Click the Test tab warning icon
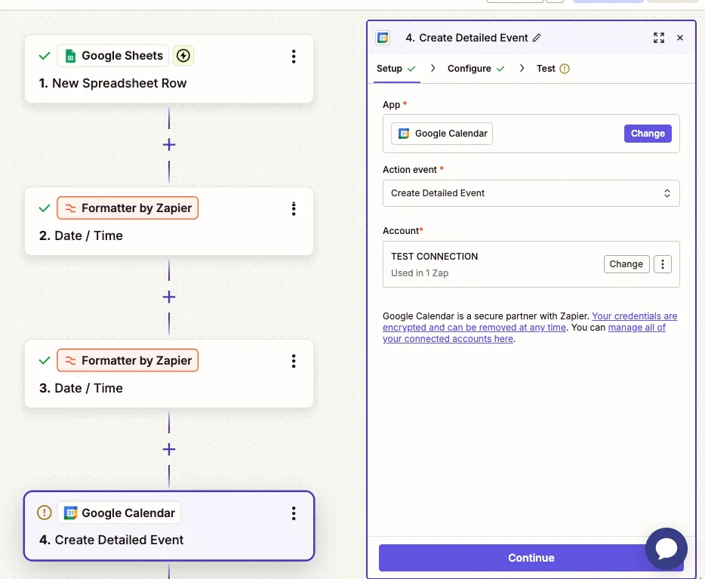The height and width of the screenshot is (579, 705). click(x=565, y=69)
